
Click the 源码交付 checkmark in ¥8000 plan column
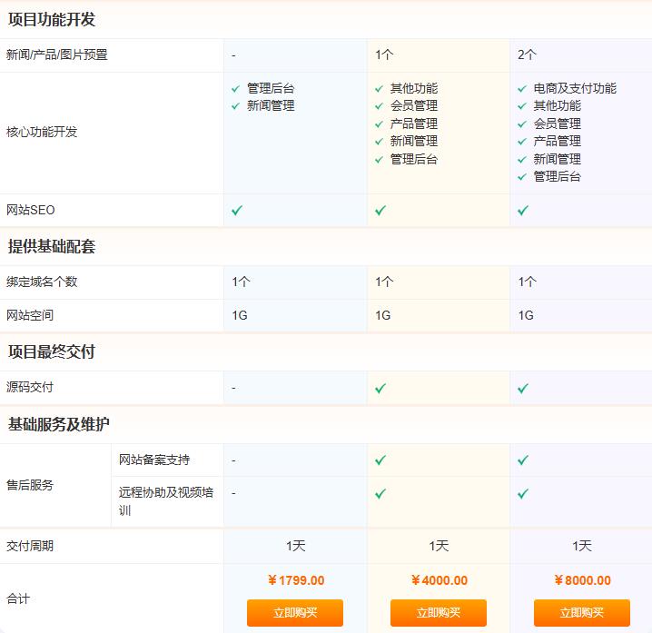point(523,388)
